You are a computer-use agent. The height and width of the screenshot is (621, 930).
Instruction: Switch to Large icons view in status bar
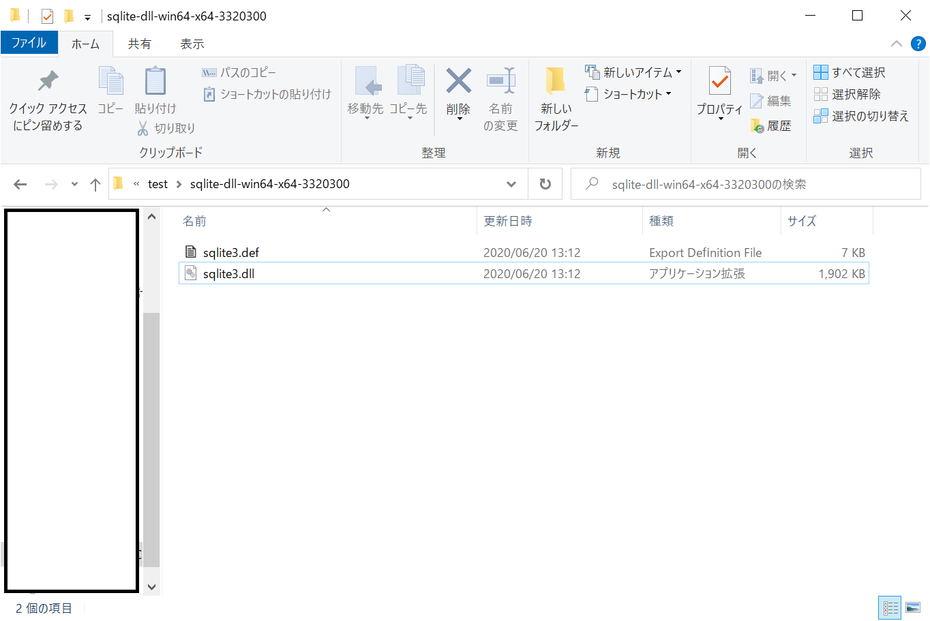point(913,607)
